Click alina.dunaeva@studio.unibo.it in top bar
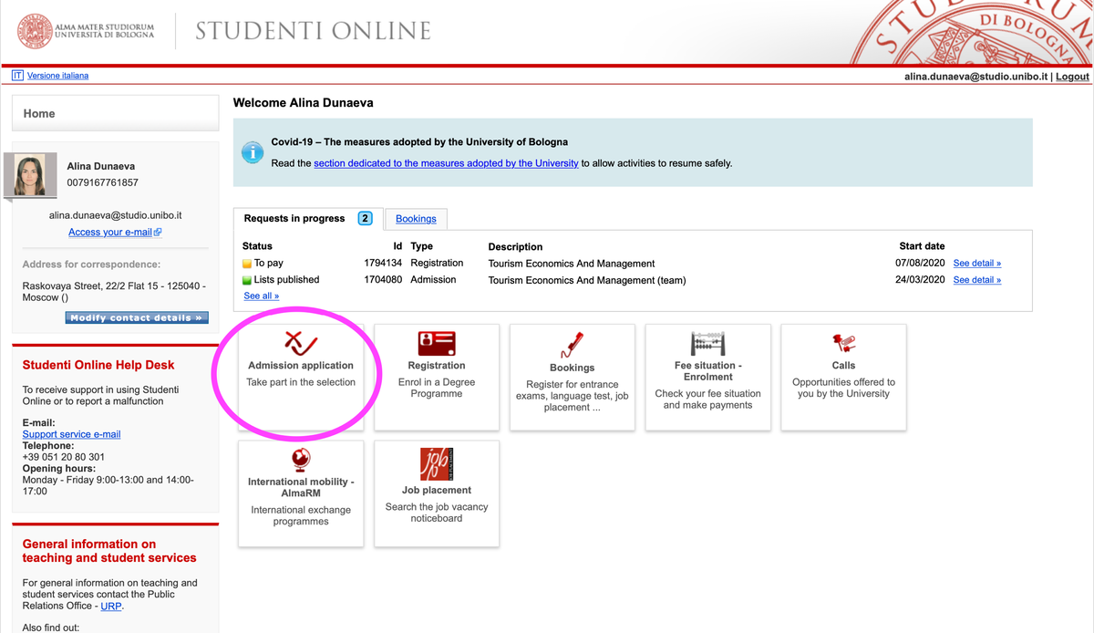This screenshot has height=633, width=1094. (x=975, y=77)
